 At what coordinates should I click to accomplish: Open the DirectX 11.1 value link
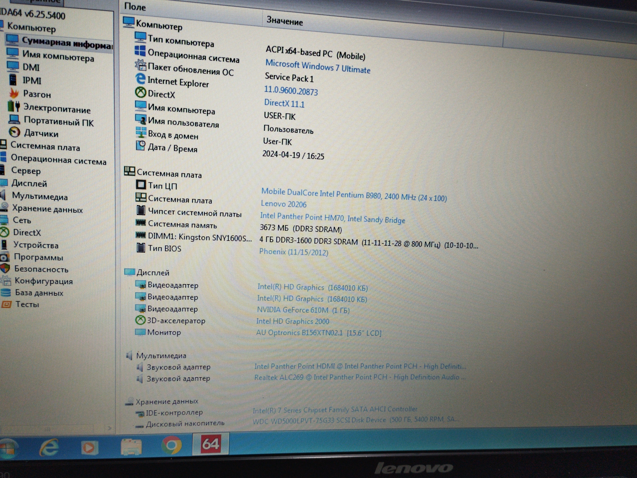coord(284,103)
